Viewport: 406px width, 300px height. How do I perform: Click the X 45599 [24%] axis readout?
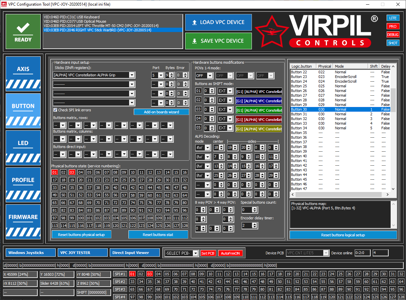pos(20,274)
